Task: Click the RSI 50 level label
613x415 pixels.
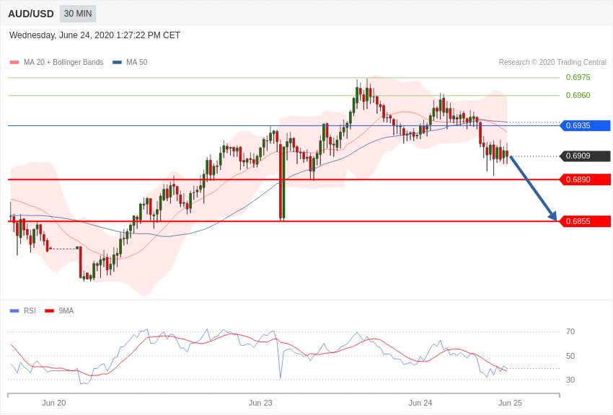Action: [x=570, y=356]
